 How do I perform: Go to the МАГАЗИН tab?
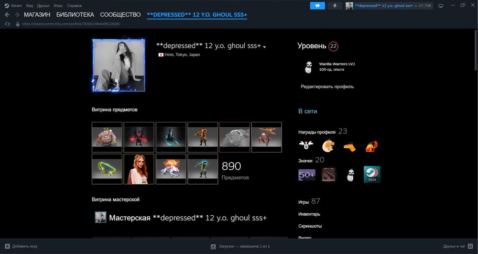[x=37, y=15]
